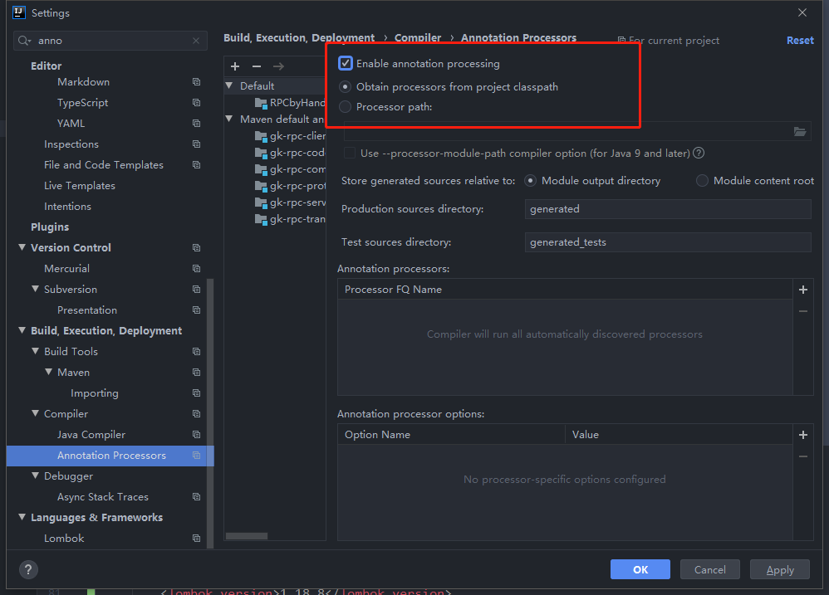829x595 pixels.
Task: Click the settings tree vertical scrollbar
Action: click(210, 413)
